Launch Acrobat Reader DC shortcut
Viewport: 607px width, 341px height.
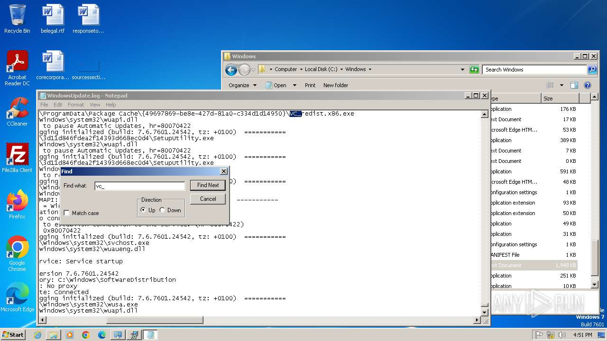tap(17, 68)
